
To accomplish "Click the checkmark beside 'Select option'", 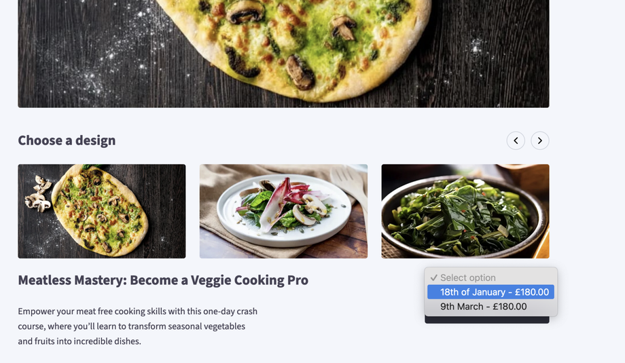I will click(x=433, y=278).
